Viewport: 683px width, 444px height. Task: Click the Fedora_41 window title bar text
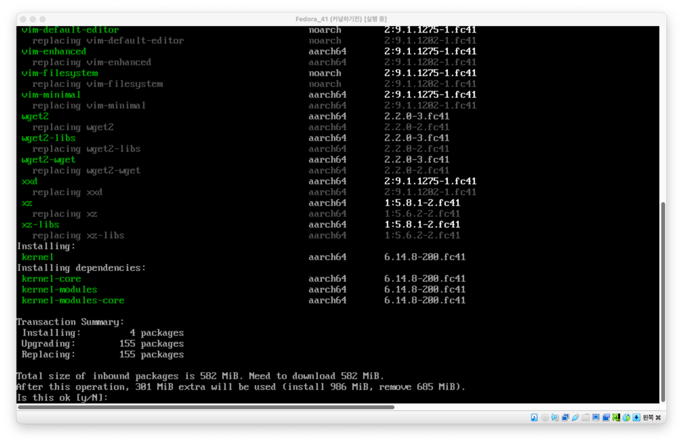[x=341, y=19]
